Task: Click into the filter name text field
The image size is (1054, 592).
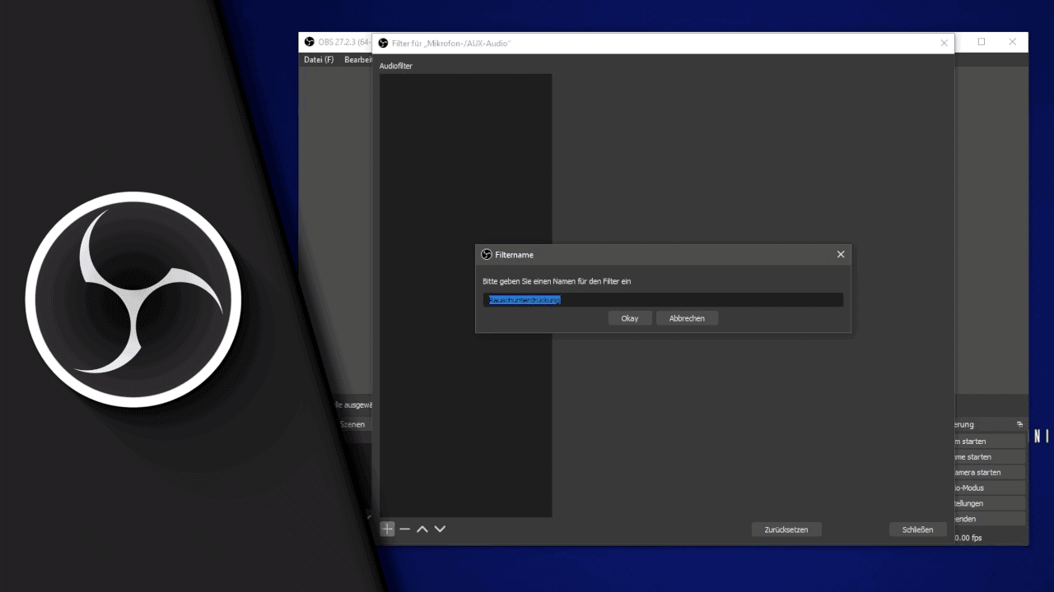Action: pyautogui.click(x=663, y=300)
